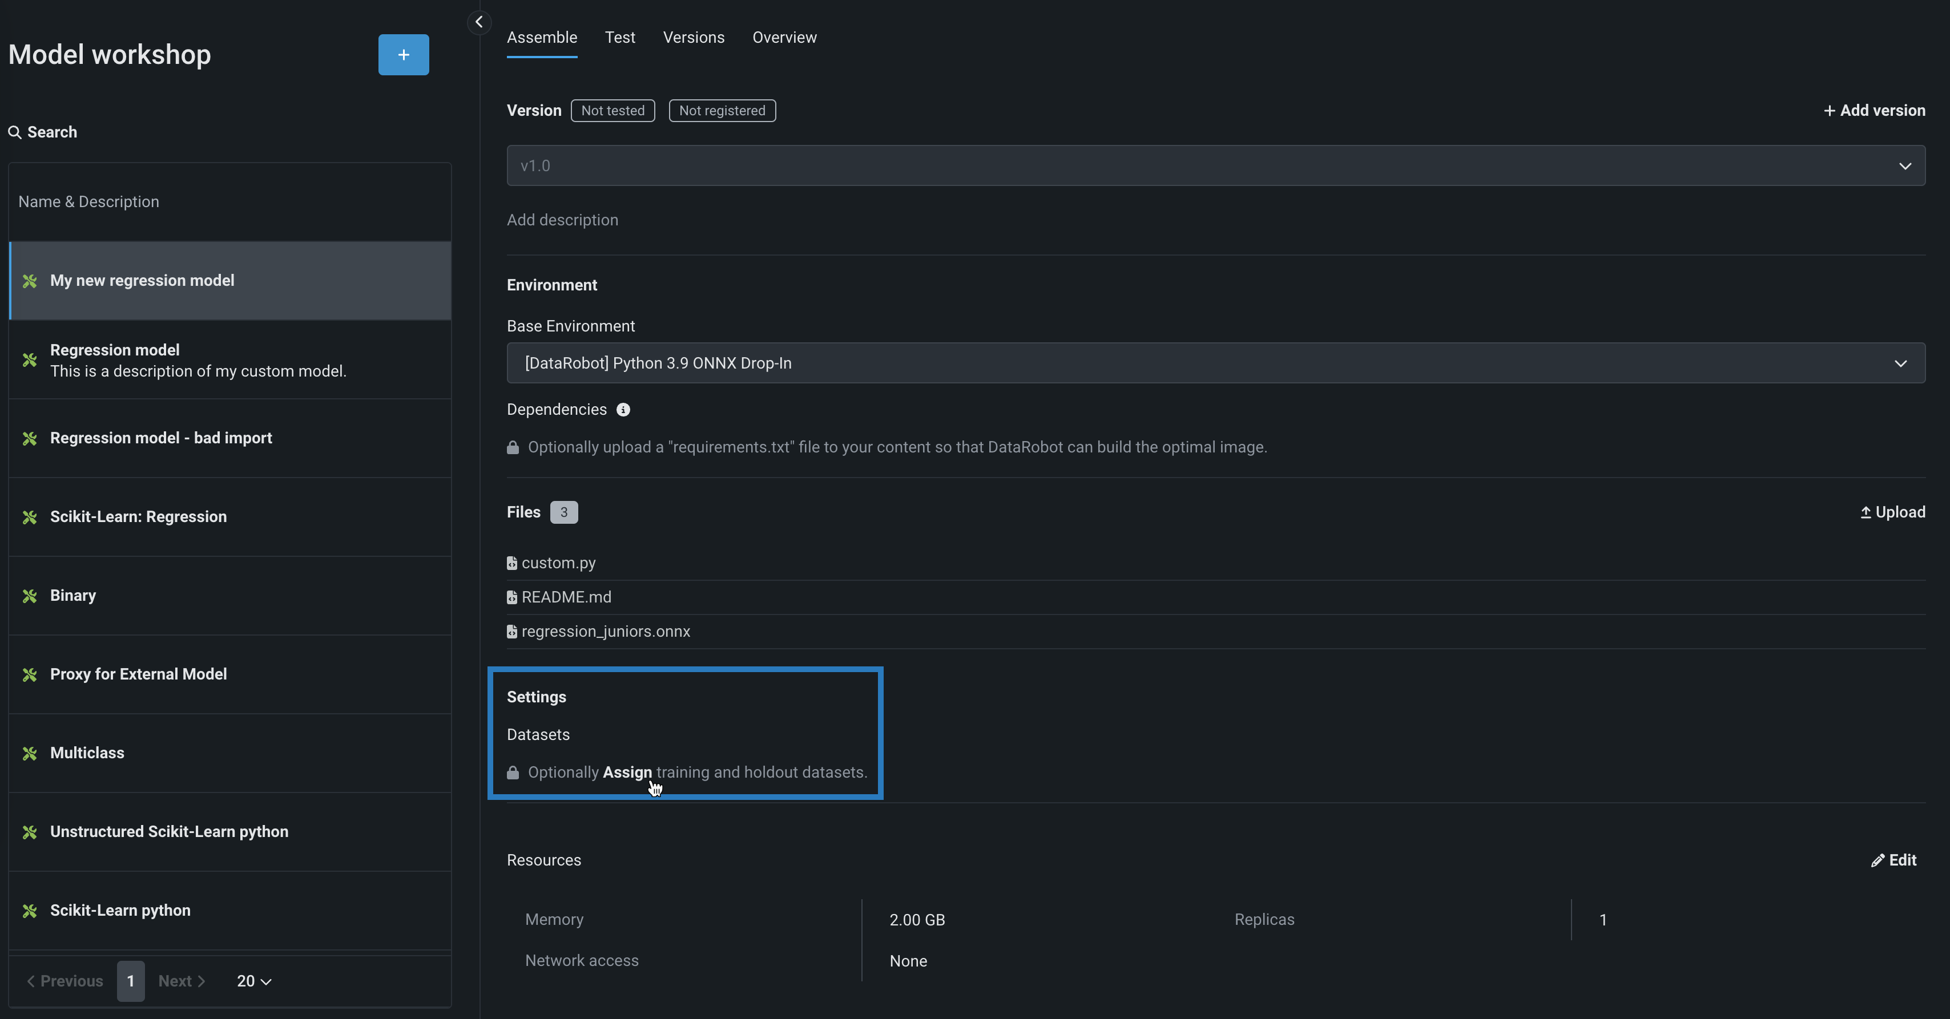Image resolution: width=1950 pixels, height=1019 pixels.
Task: Switch to the Test tab
Action: pos(619,37)
